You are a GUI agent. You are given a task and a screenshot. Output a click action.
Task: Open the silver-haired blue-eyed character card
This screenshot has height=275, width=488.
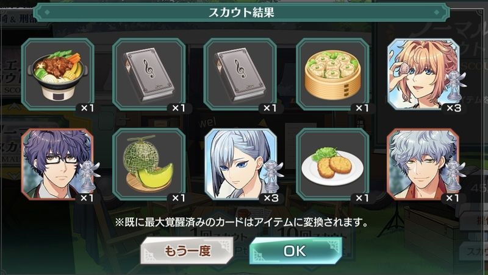240,164
